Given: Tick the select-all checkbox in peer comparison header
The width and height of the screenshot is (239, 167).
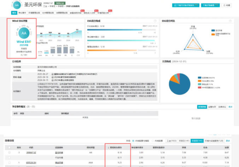Looking at the screenshot, I should click(x=10, y=148).
